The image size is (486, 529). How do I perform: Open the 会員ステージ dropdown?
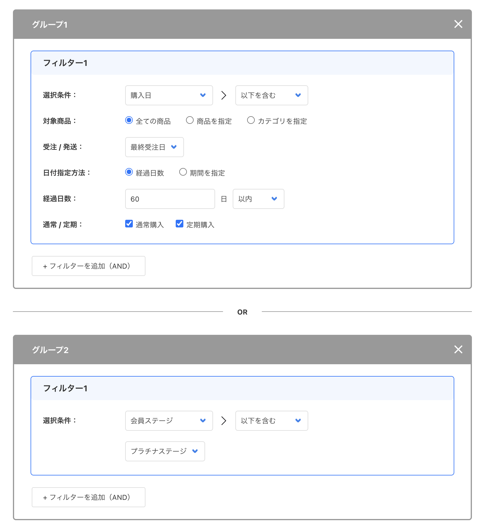click(168, 420)
